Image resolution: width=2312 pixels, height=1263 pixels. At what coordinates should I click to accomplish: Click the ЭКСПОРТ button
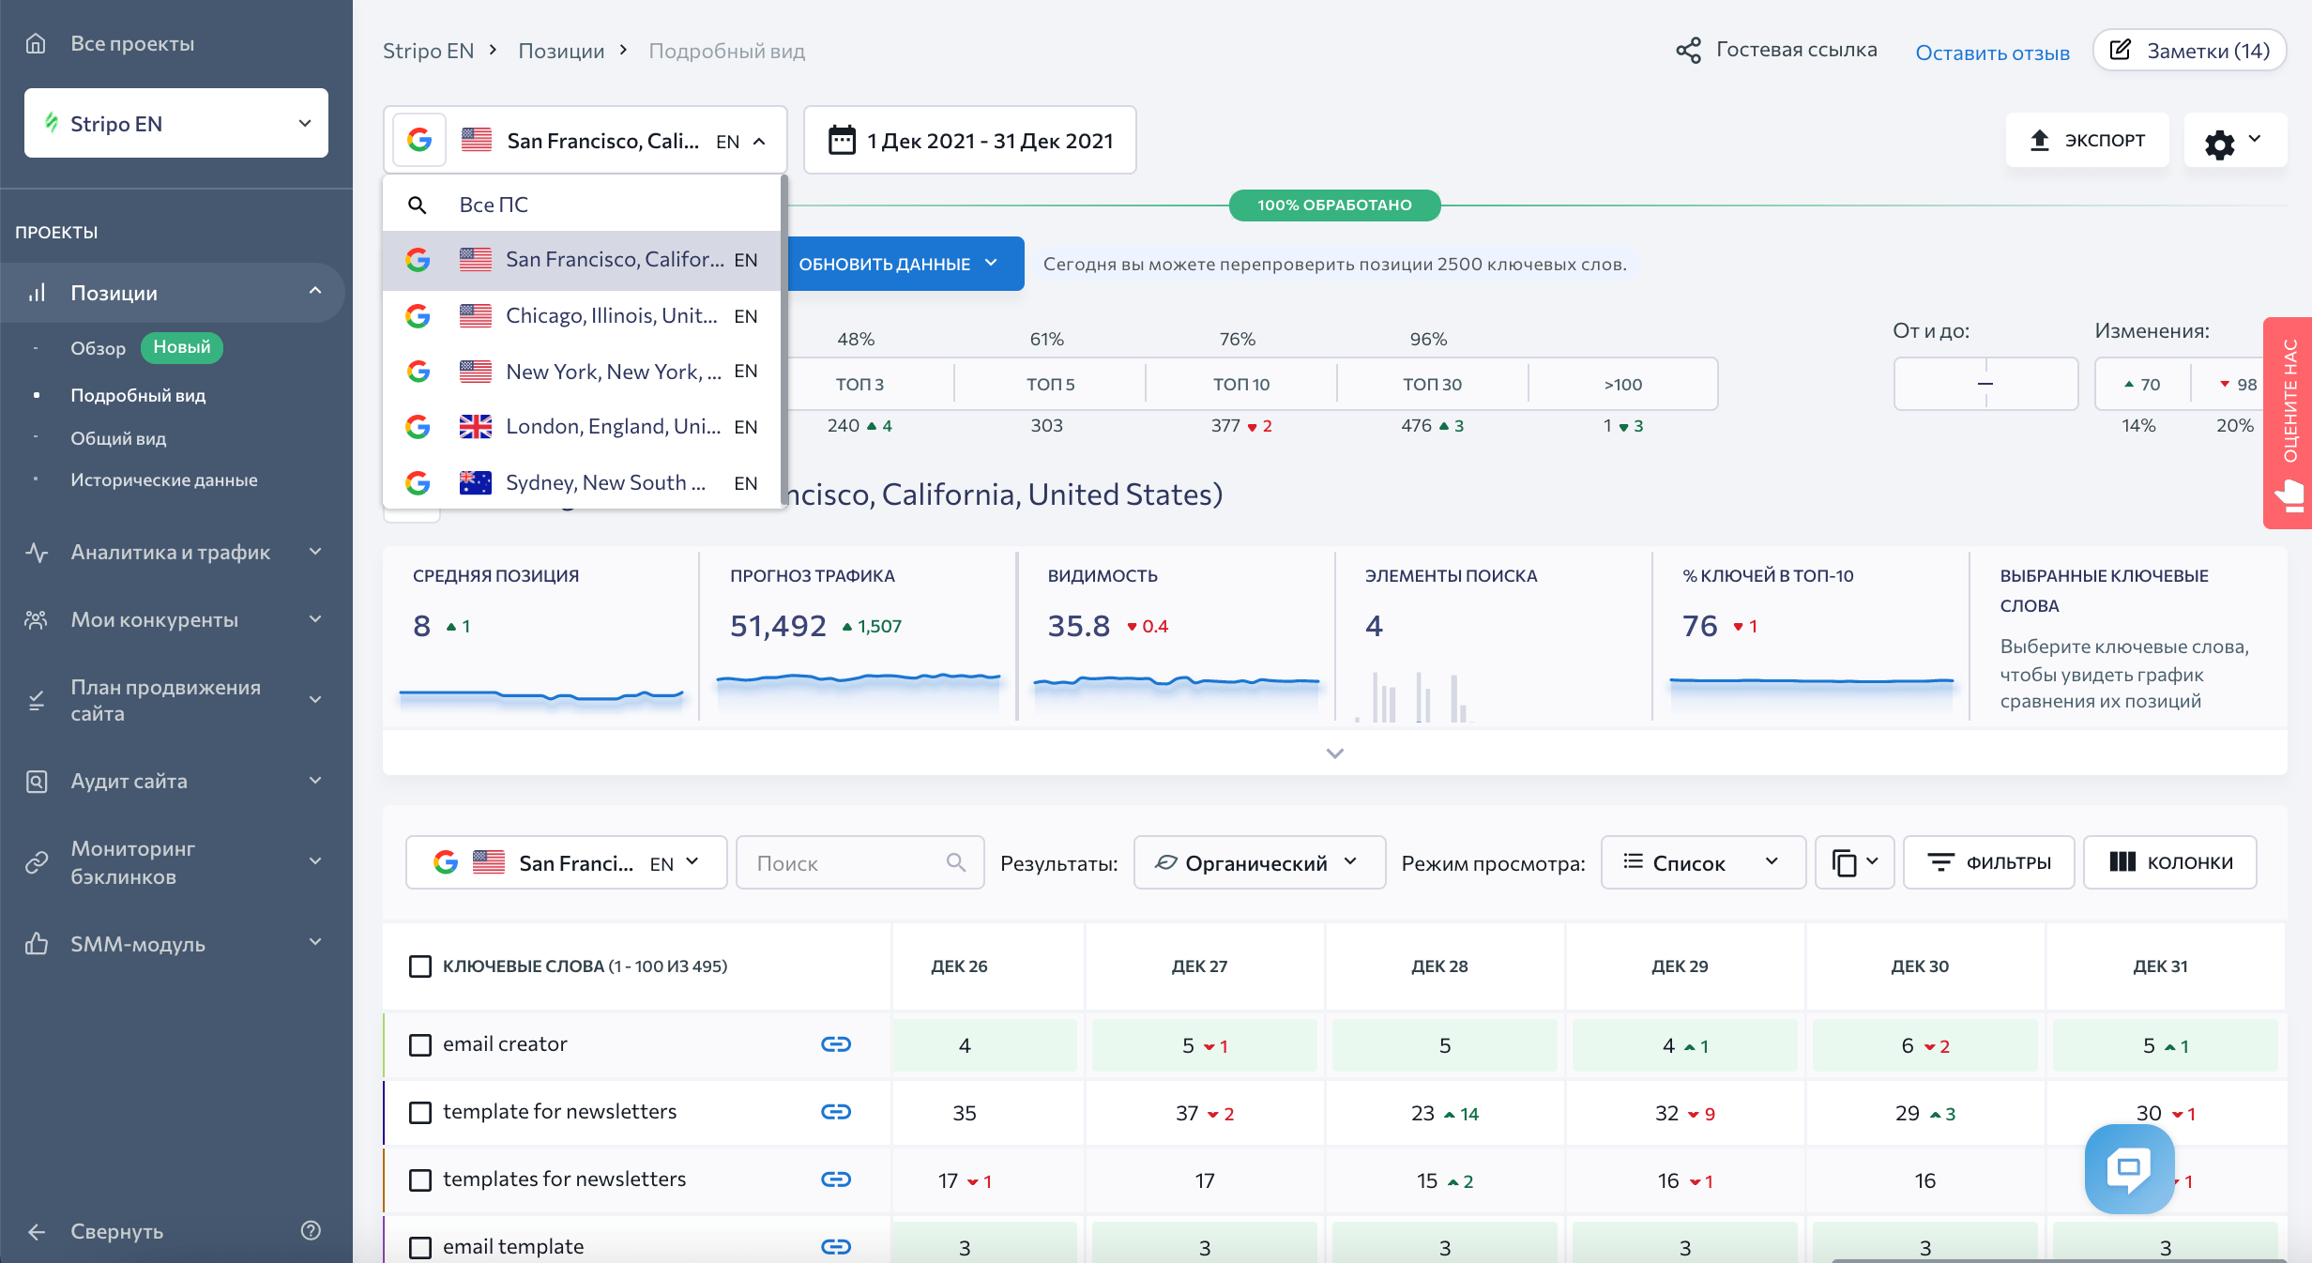tap(2087, 140)
